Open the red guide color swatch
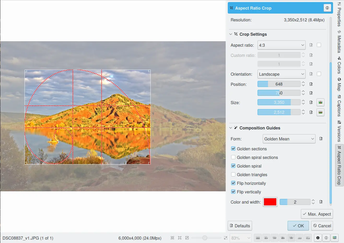The width and height of the screenshot is (344, 243). [270, 202]
